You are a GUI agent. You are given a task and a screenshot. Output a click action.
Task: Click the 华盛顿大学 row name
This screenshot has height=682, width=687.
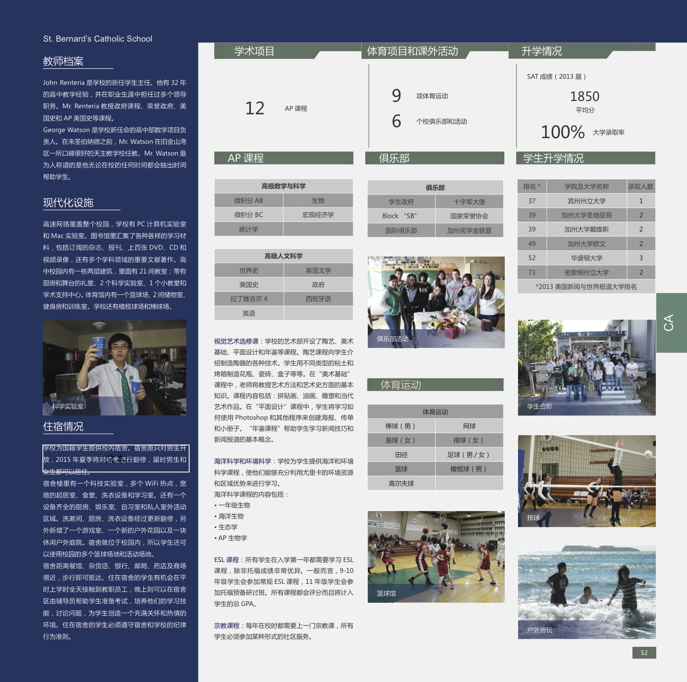[x=586, y=258]
